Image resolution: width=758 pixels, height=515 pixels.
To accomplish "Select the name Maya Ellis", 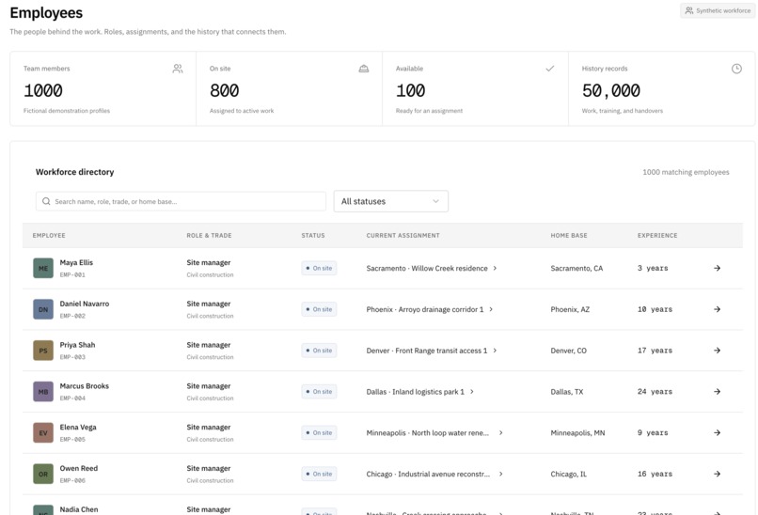I will pyautogui.click(x=76, y=262).
